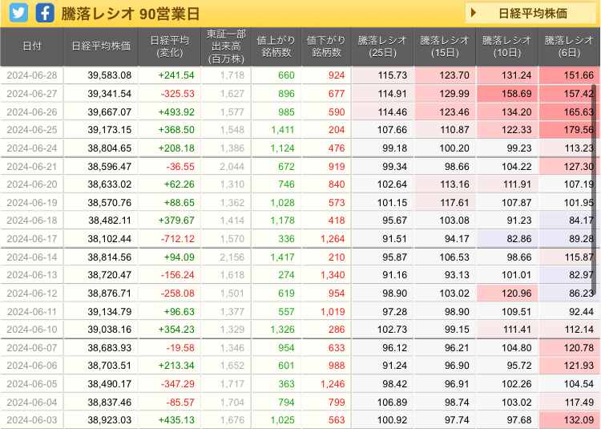Click the change value -712.12
The height and width of the screenshot is (429, 601).
[177, 238]
